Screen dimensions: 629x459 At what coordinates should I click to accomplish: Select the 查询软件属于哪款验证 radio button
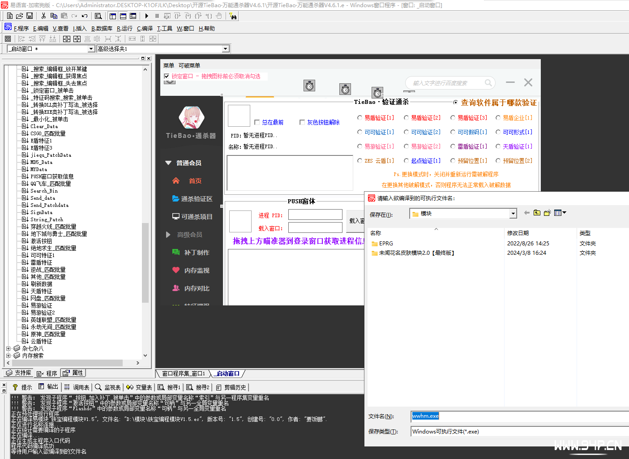[x=456, y=103]
